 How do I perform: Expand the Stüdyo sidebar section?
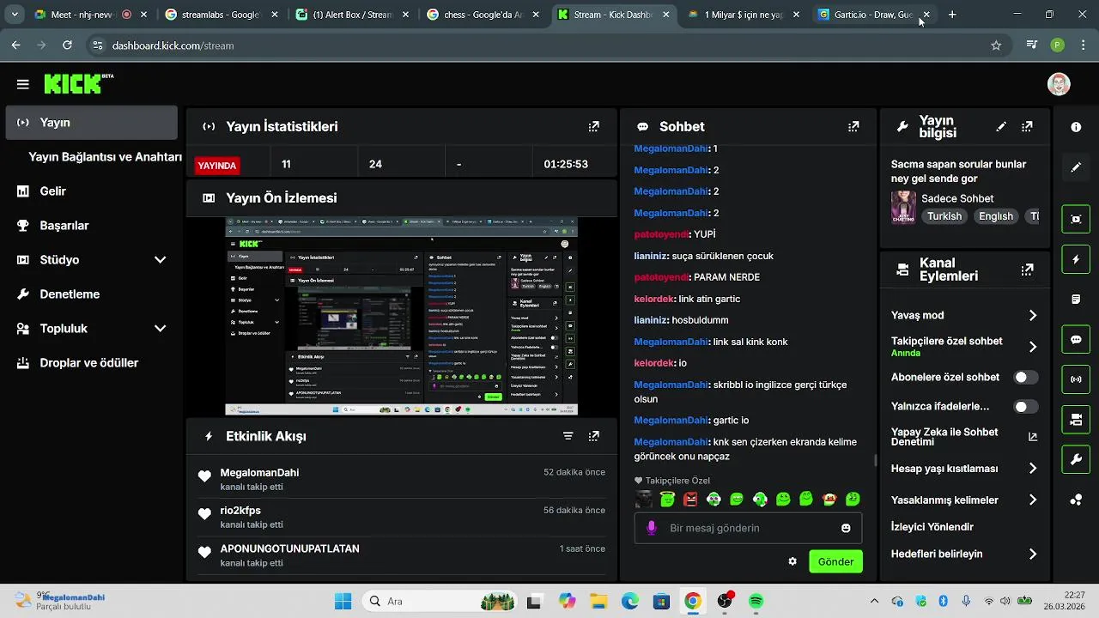point(160,259)
